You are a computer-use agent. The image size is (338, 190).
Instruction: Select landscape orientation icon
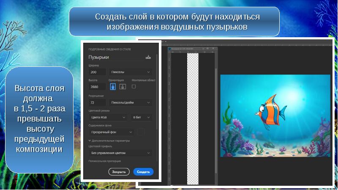(x=123, y=86)
